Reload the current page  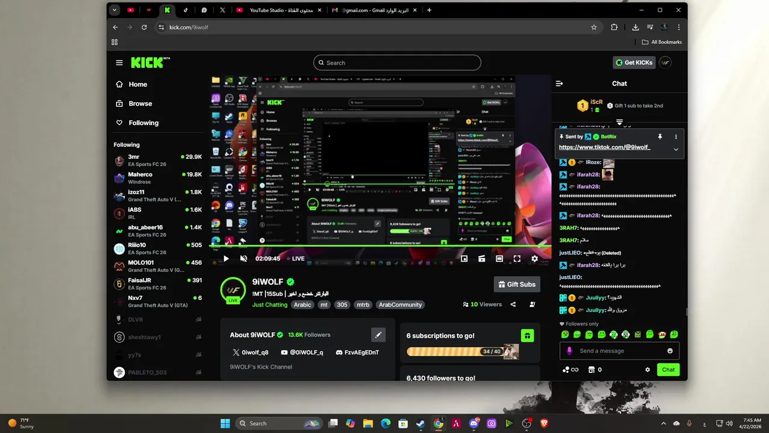[144, 27]
